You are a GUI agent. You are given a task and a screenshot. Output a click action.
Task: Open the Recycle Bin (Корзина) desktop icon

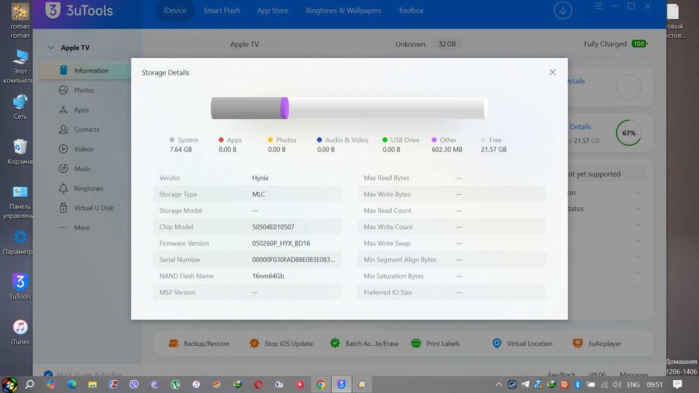tap(20, 151)
